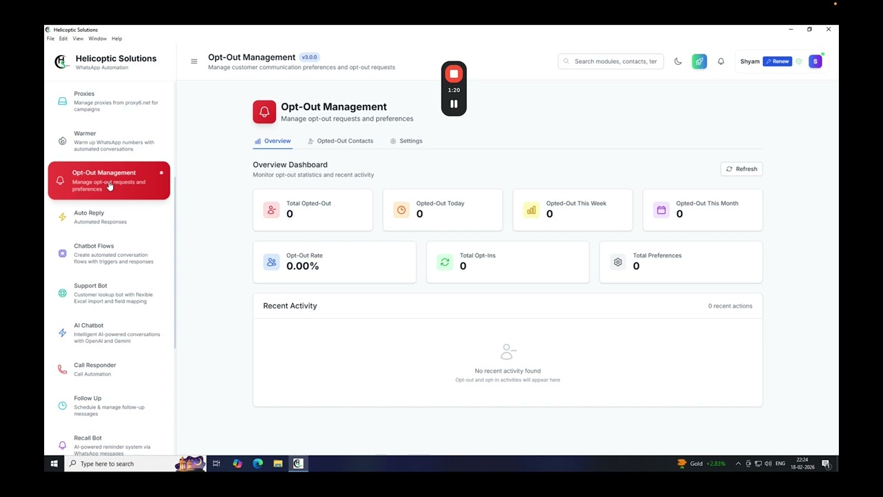This screenshot has height=497, width=883.
Task: Pause the screen recording
Action: click(454, 104)
